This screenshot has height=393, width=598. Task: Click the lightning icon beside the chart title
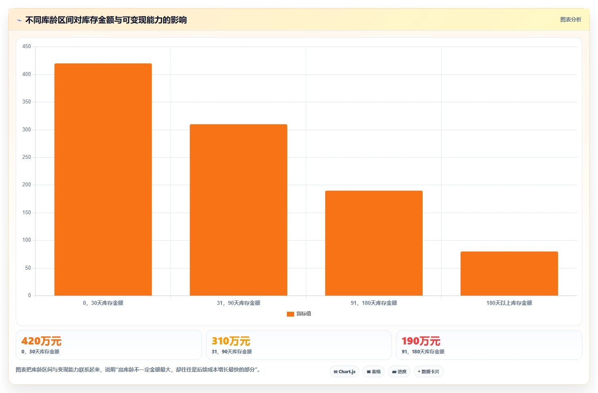[19, 20]
